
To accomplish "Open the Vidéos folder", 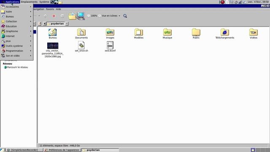I will [x=254, y=32].
